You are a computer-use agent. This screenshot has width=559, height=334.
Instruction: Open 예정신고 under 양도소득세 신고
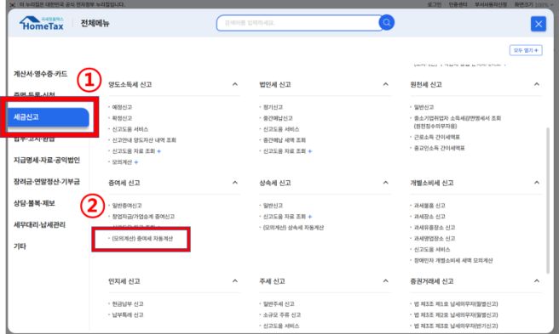tap(123, 107)
